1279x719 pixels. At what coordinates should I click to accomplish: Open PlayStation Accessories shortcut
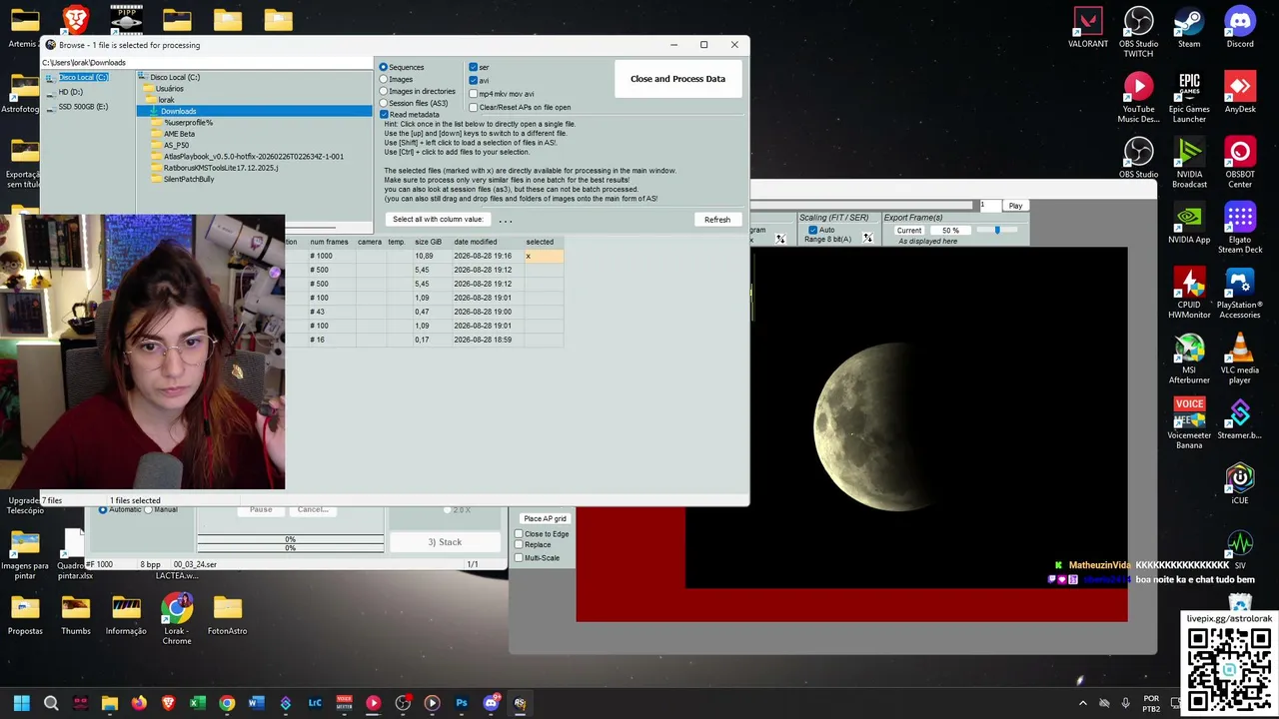(x=1239, y=294)
